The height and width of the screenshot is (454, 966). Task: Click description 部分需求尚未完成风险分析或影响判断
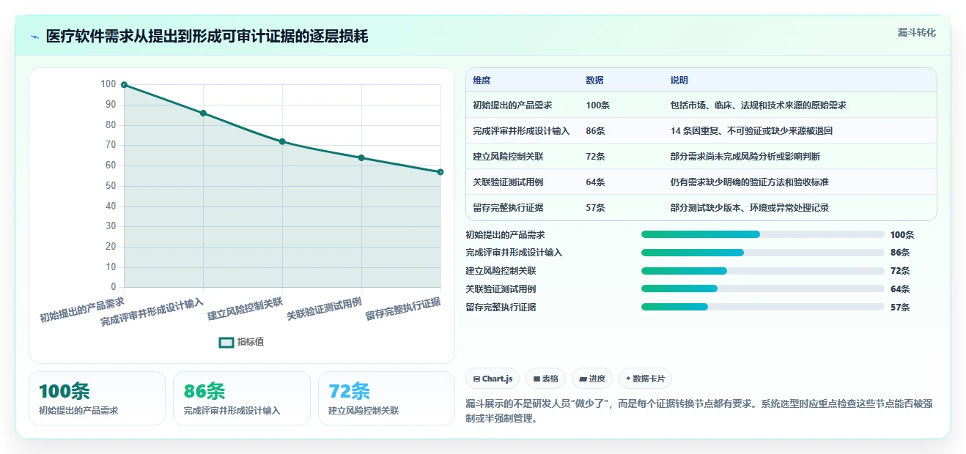(745, 157)
